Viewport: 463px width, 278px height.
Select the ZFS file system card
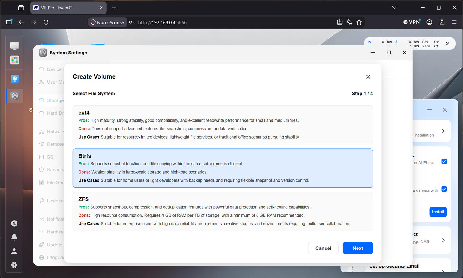(223, 211)
